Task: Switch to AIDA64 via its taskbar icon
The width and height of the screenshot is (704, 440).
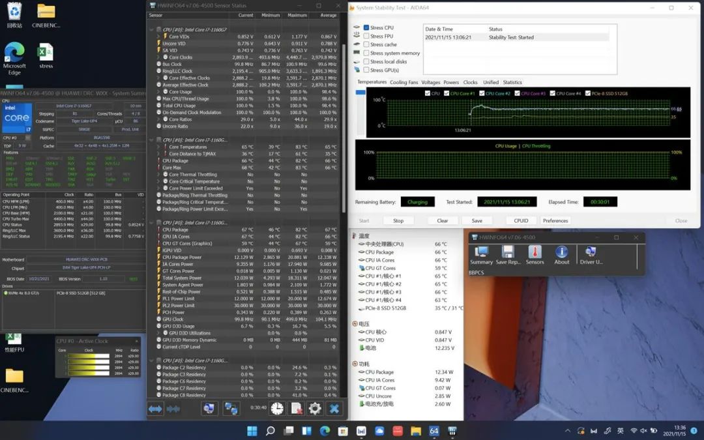Action: pos(433,431)
